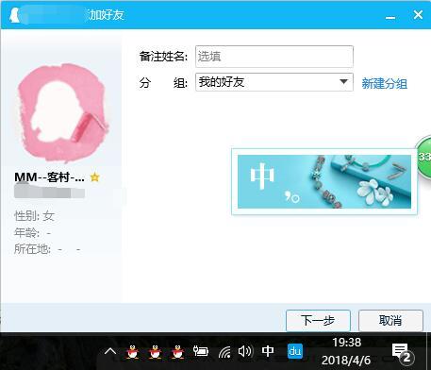Check the battery power tray icon
This screenshot has height=370, width=431.
pyautogui.click(x=201, y=351)
